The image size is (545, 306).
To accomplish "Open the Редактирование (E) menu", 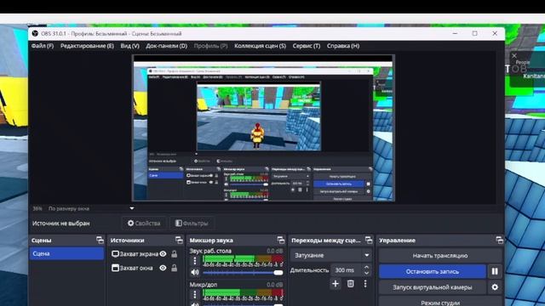I will 87,46.
